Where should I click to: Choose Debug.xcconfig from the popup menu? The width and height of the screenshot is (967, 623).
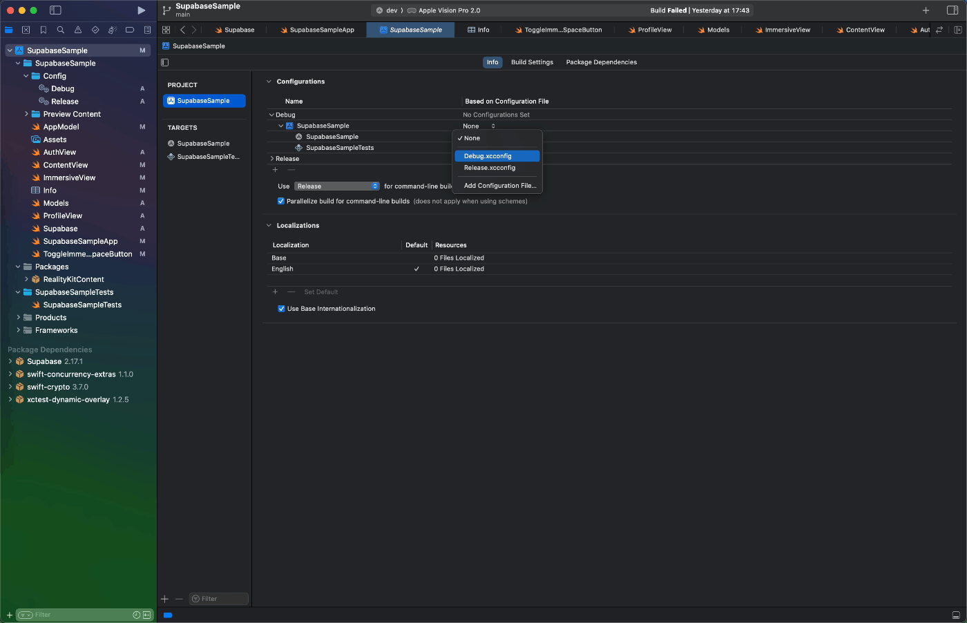click(497, 156)
